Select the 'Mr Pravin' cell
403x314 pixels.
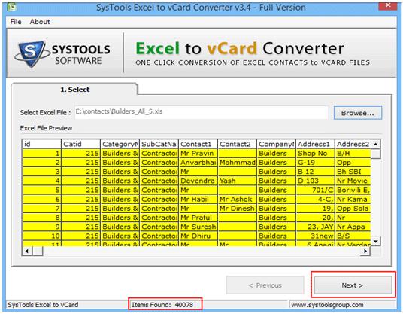(198, 154)
